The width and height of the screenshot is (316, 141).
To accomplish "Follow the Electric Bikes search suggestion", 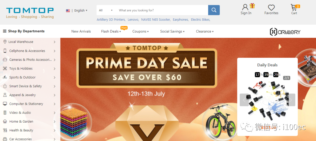I will click(x=200, y=20).
